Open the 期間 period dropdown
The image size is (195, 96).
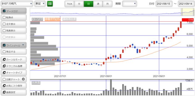pos(129,4)
